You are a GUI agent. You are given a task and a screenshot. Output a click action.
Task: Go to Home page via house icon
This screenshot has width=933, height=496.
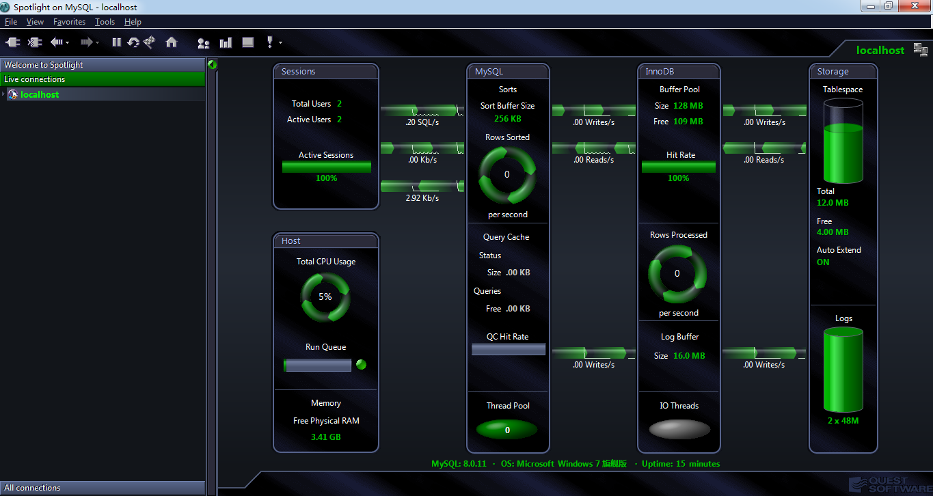click(172, 42)
